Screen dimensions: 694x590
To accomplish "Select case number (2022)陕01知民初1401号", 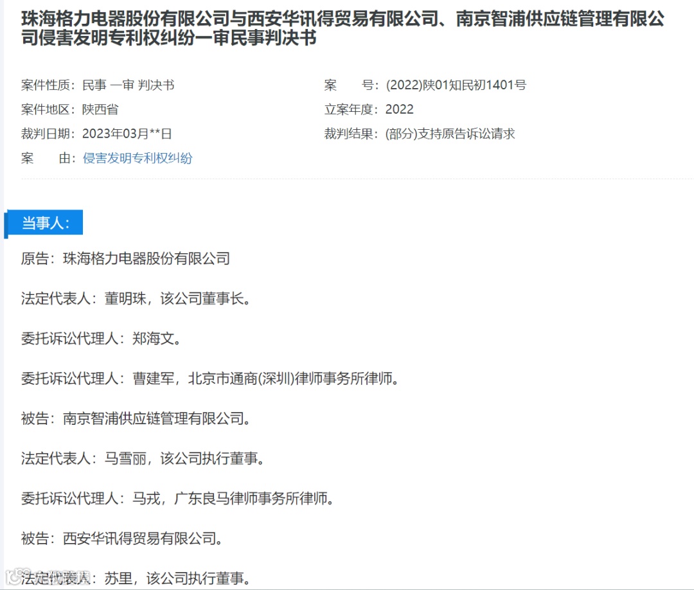I will 456,85.
